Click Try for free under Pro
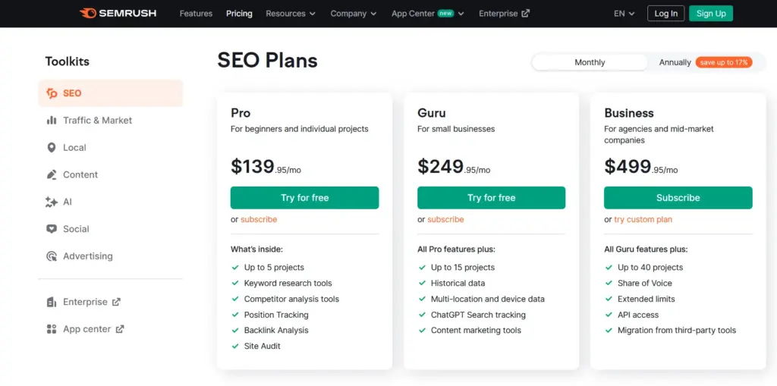This screenshot has height=386, width=777. (304, 198)
